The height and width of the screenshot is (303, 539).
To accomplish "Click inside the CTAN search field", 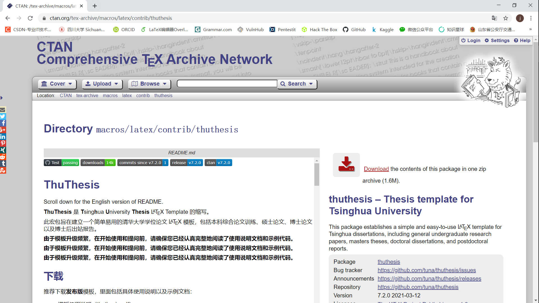I will (227, 84).
